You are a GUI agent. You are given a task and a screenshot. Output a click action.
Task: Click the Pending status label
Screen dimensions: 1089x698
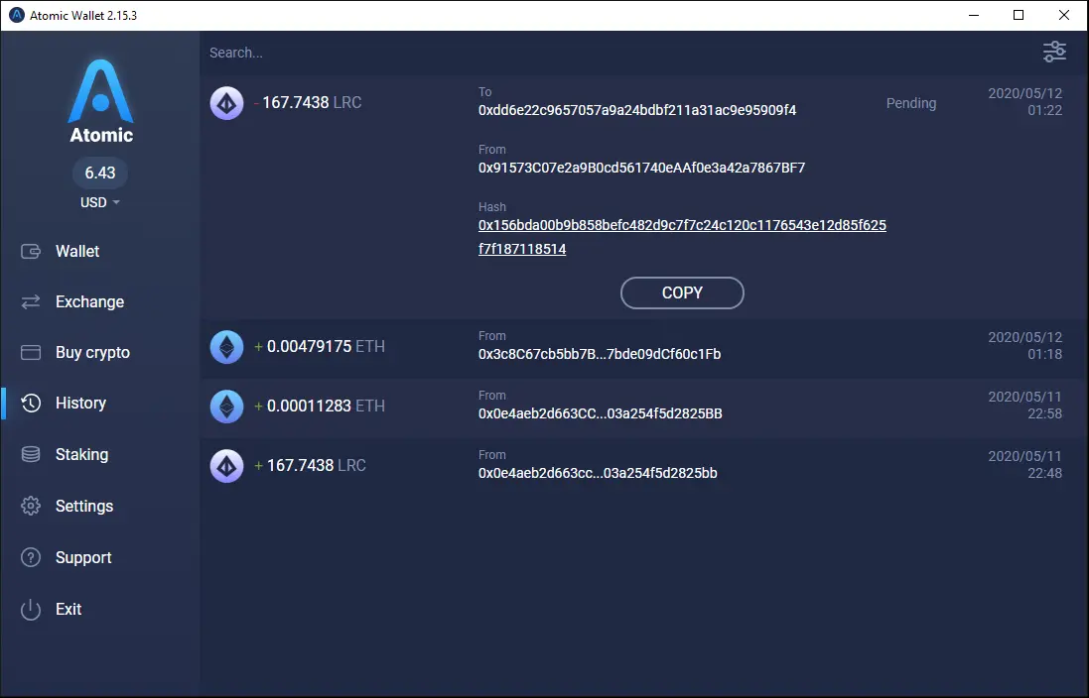pyautogui.click(x=911, y=103)
